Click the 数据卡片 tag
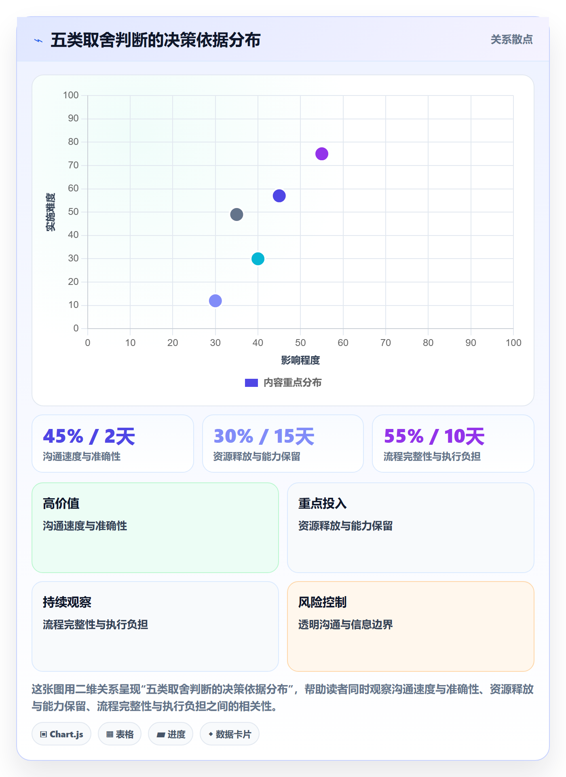This screenshot has width=566, height=777. pos(230,734)
